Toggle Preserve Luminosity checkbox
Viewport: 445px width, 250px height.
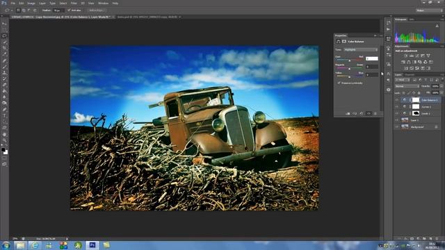(x=339, y=83)
